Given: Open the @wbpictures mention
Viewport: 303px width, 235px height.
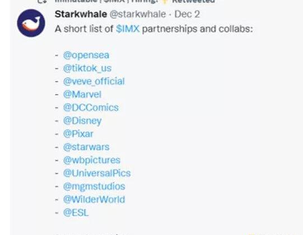Looking at the screenshot, I should tap(92, 160).
